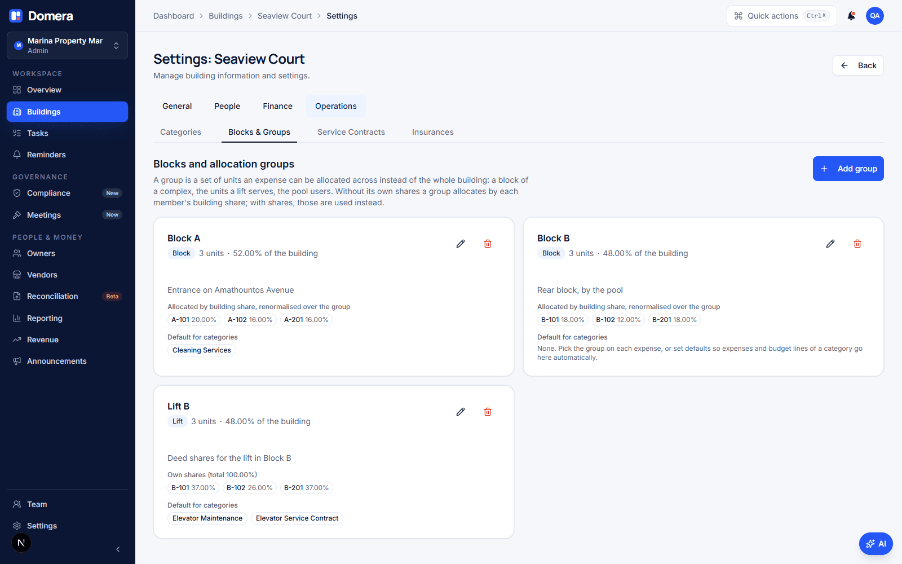Click the Elevator Service Contract chip
This screenshot has width=902, height=564.
[297, 518]
